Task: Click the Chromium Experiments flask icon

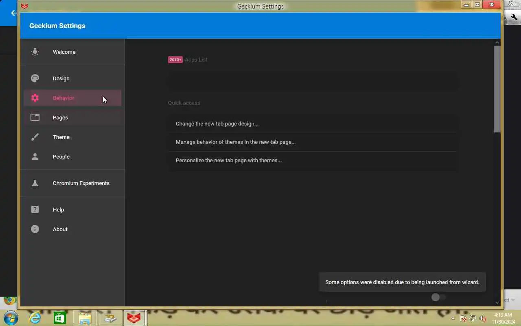Action: click(x=35, y=183)
